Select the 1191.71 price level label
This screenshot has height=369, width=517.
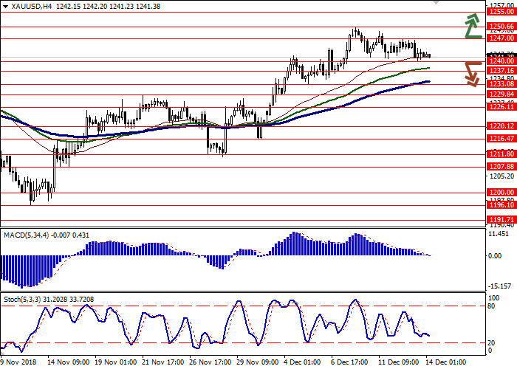coord(501,220)
